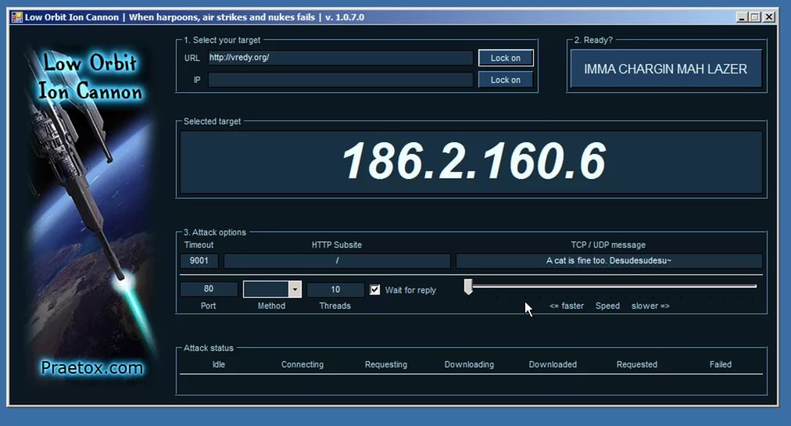Click the TCP / UDP message field
The width and height of the screenshot is (791, 426).
(x=609, y=260)
